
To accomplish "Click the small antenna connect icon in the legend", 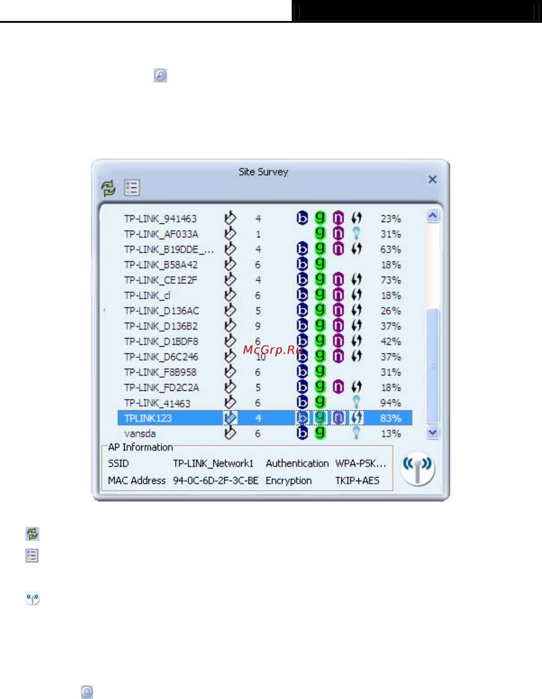I will click(x=33, y=598).
